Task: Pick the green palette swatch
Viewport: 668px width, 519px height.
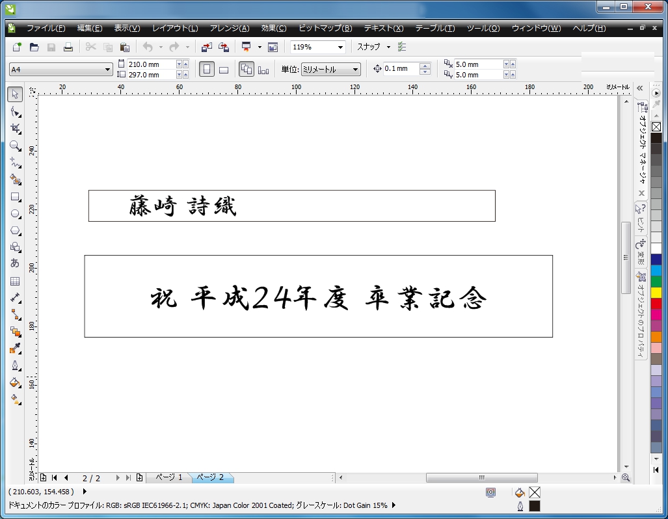Action: tap(656, 281)
